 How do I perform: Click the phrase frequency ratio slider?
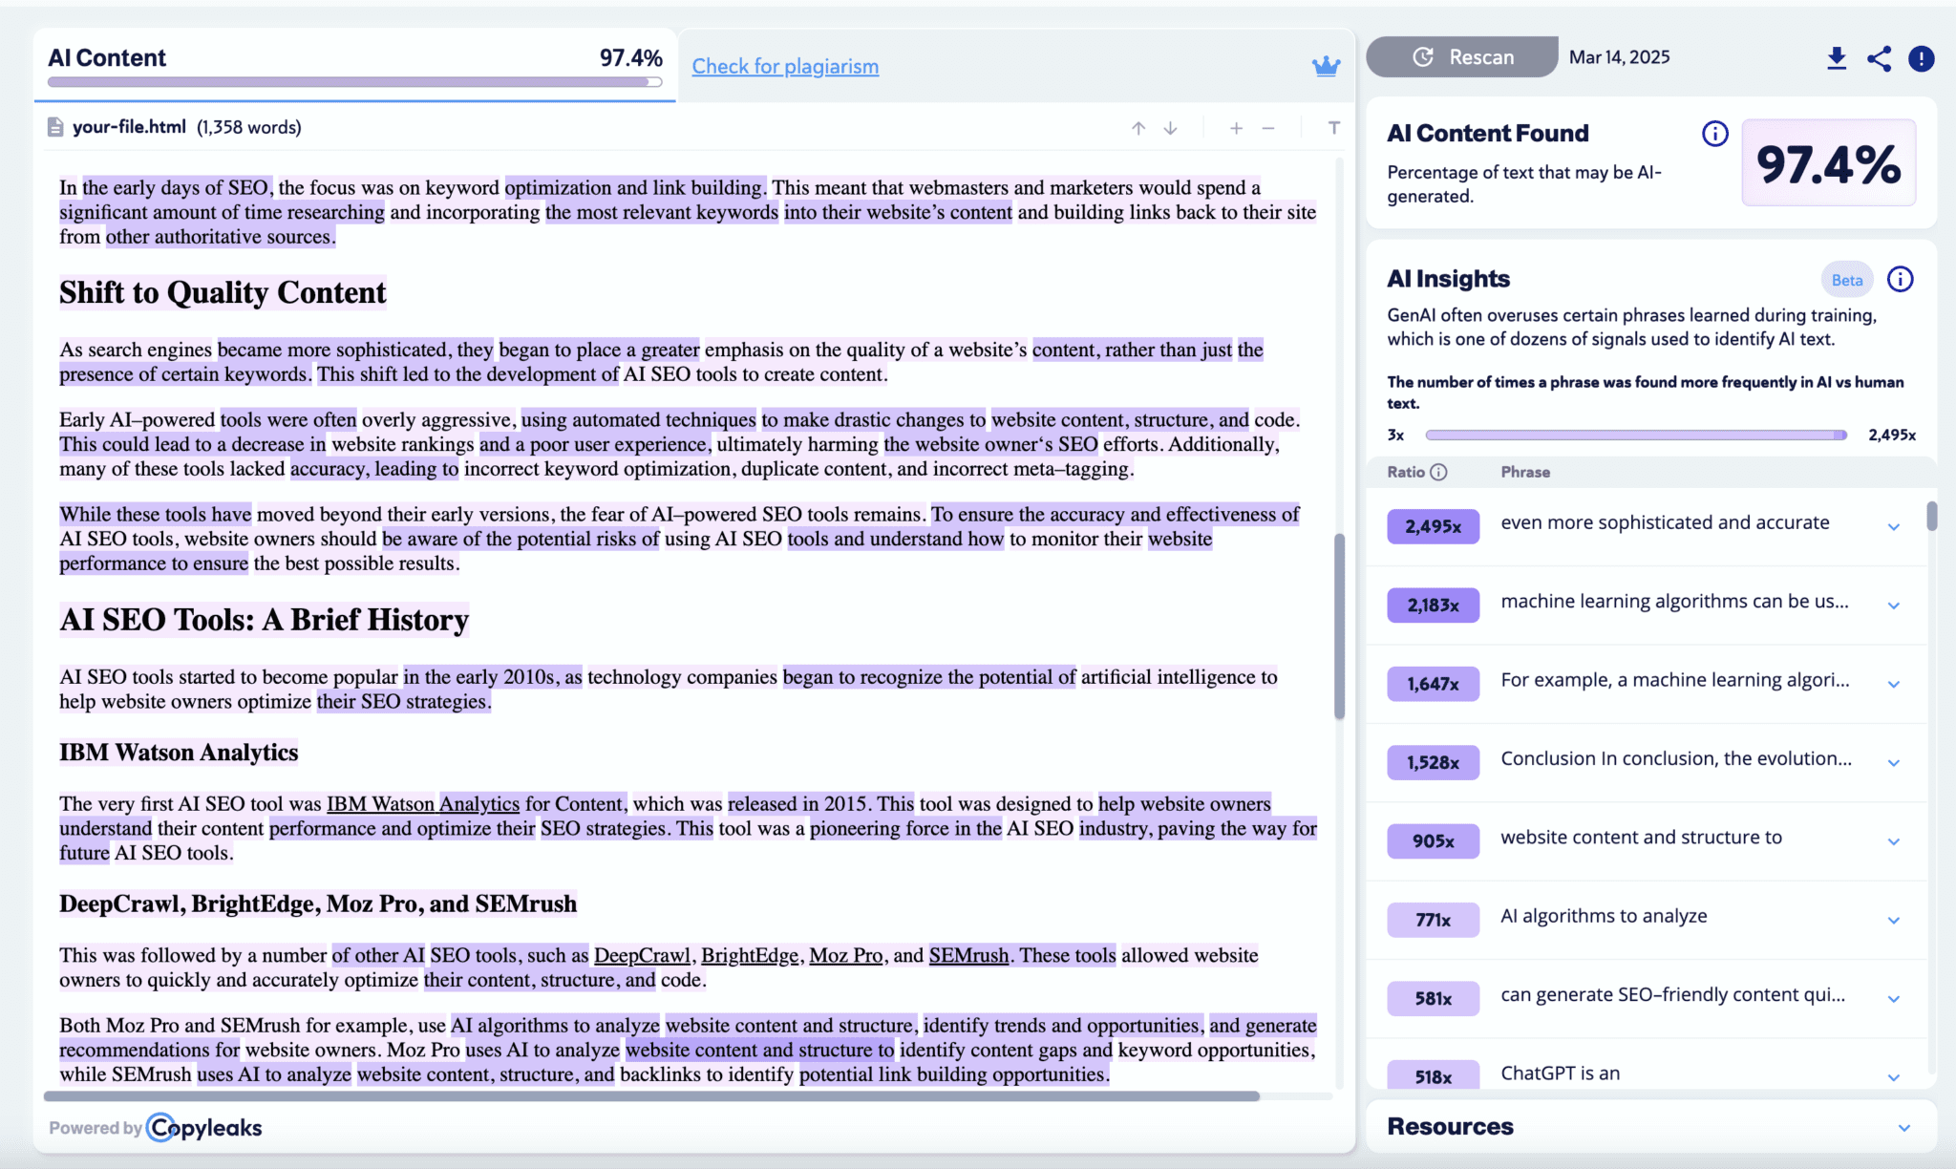1635,435
